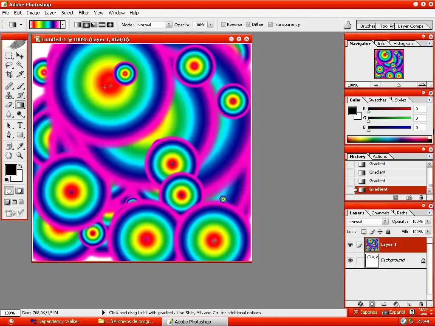Choose Angle Gradient style

pos(94,25)
